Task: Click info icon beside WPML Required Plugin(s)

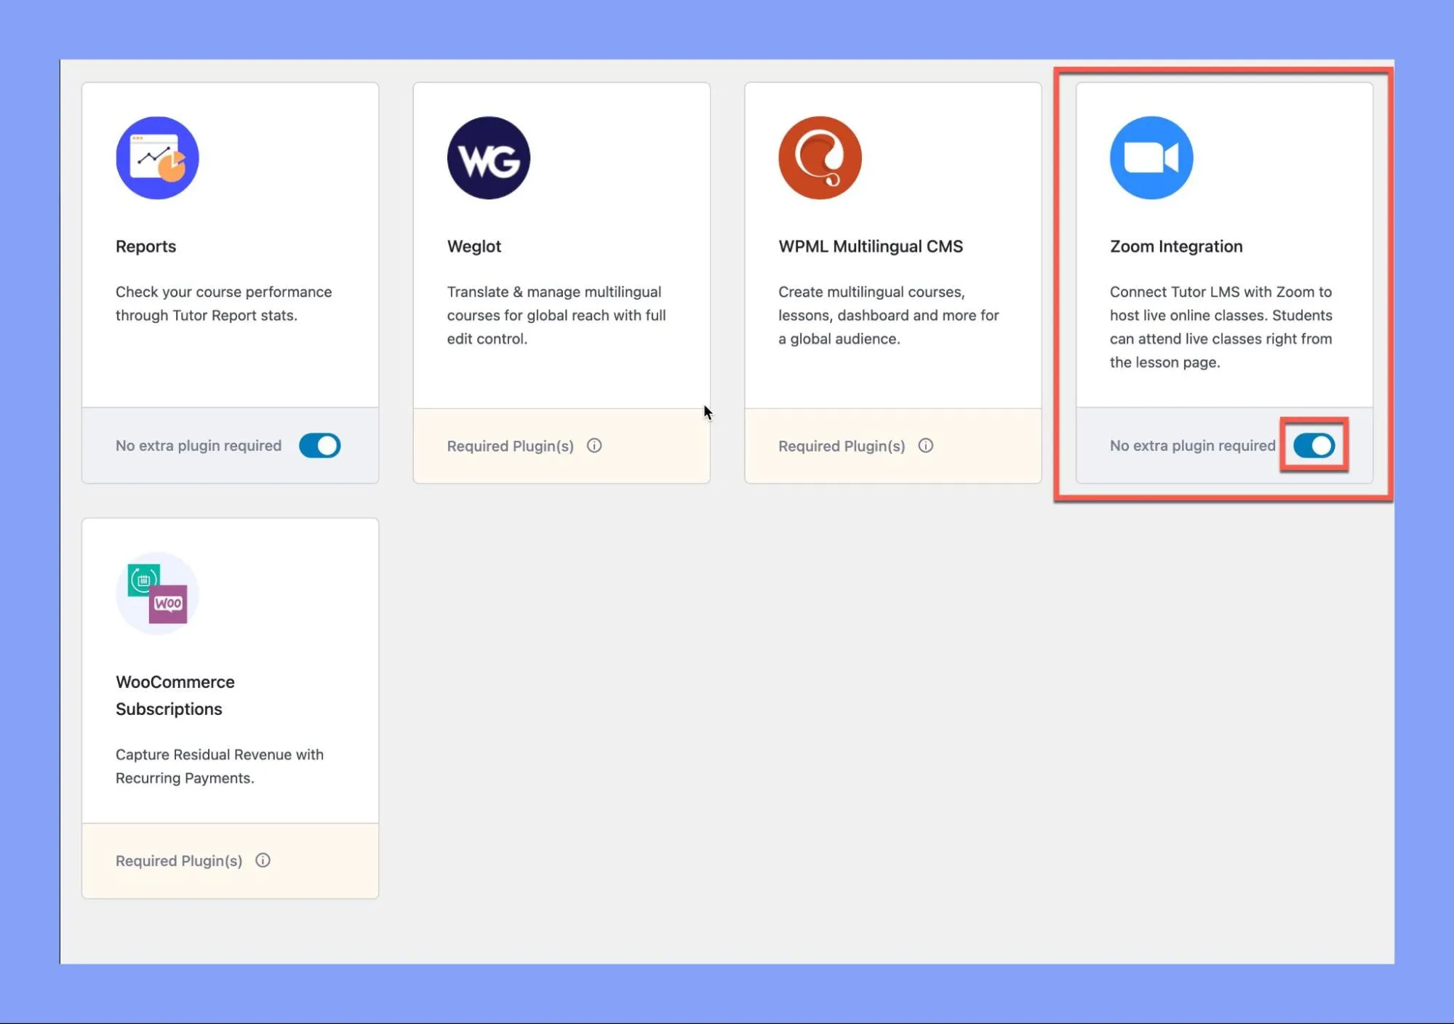Action: click(x=925, y=446)
